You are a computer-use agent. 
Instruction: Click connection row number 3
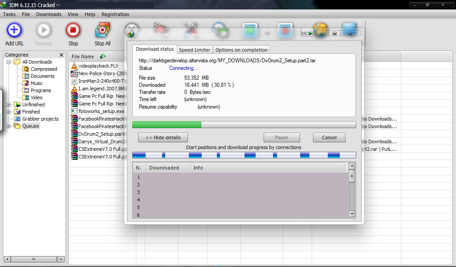(x=241, y=192)
